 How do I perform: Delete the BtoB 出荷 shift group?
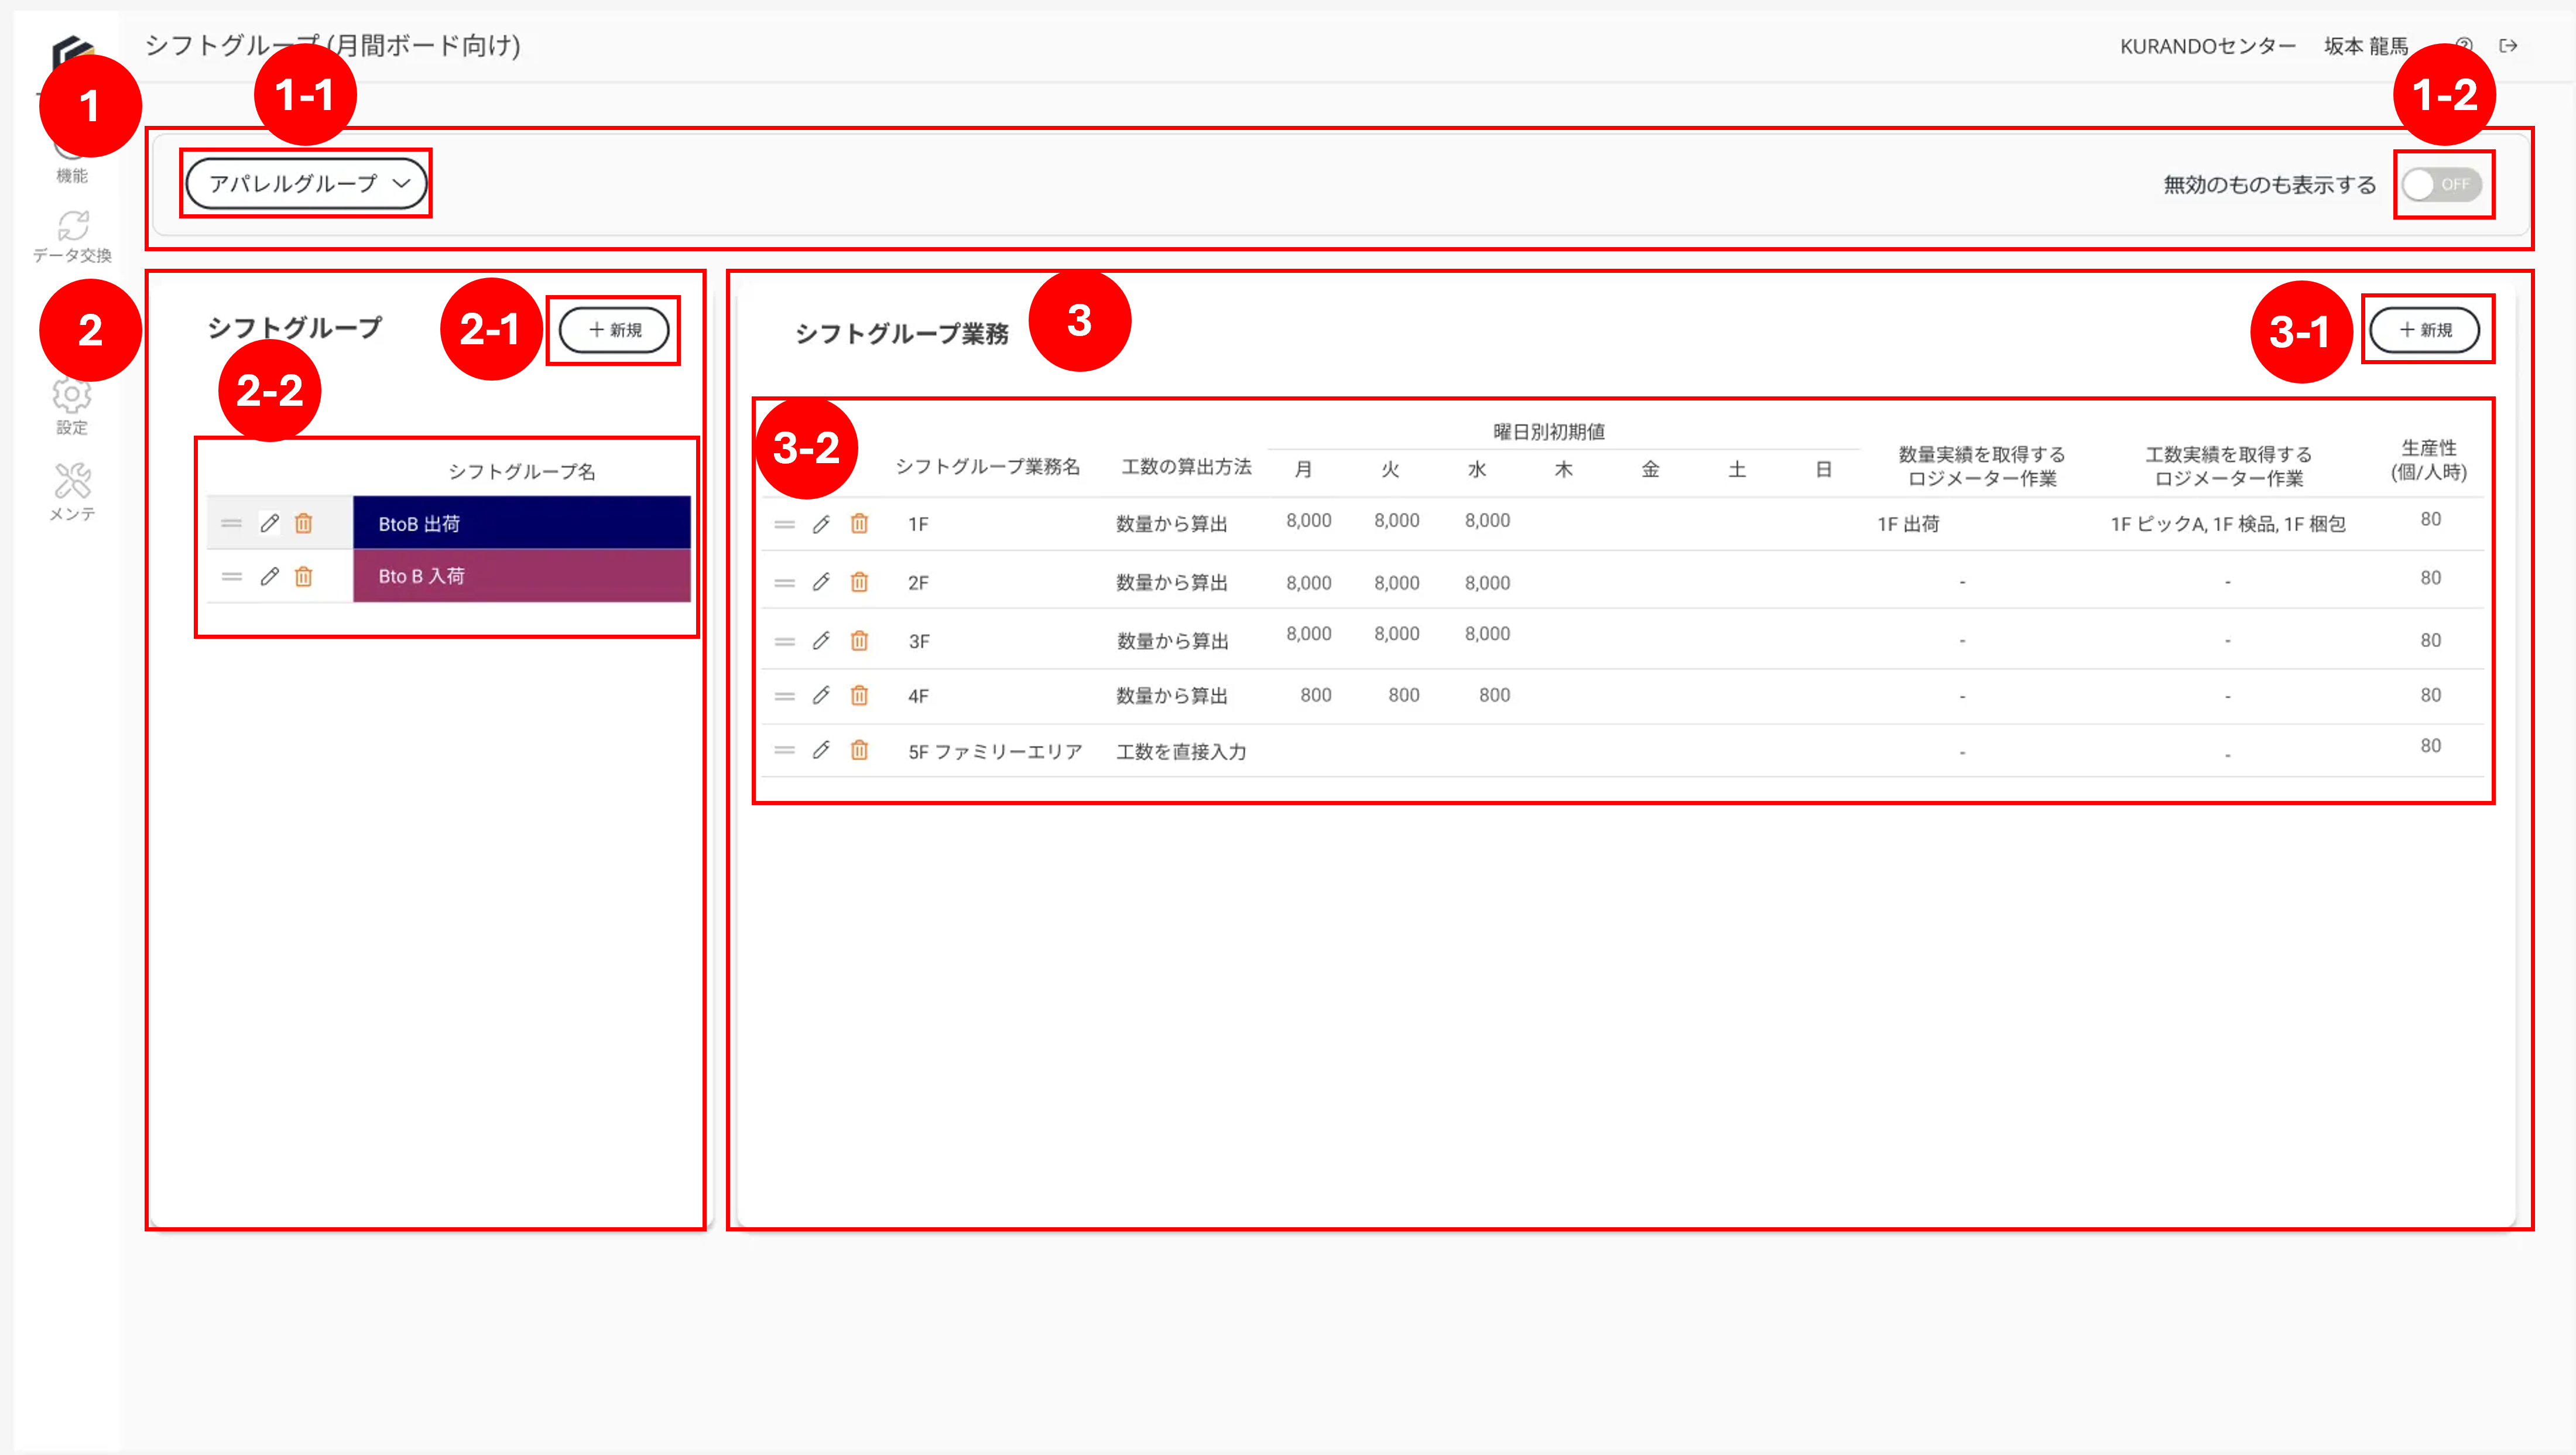tap(304, 523)
